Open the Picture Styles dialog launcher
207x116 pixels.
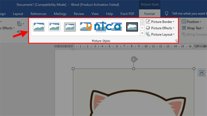[176, 41]
